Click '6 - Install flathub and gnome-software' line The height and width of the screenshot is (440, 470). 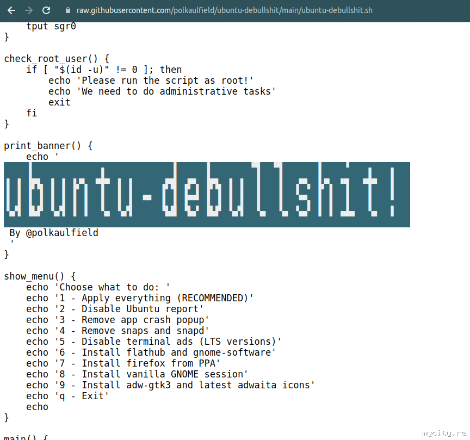[x=151, y=352]
